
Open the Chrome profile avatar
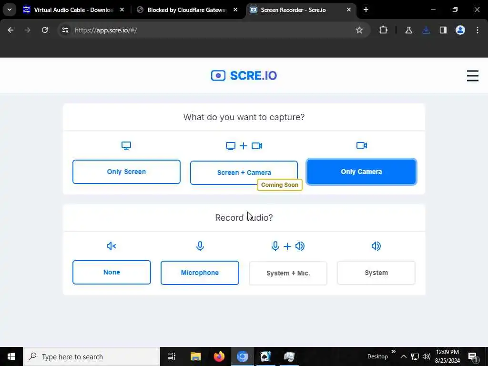tap(460, 30)
